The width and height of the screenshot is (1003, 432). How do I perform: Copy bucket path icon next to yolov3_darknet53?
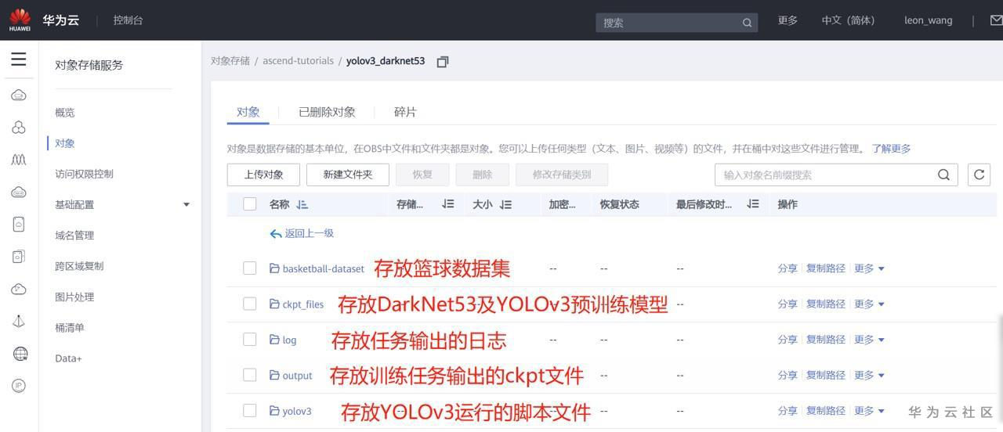(x=442, y=62)
